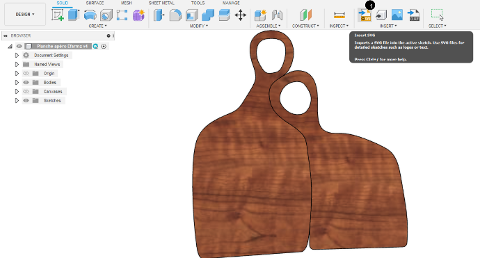Image resolution: width=480 pixels, height=258 pixels.
Task: Collapse the root component tree node
Action: click(x=10, y=46)
